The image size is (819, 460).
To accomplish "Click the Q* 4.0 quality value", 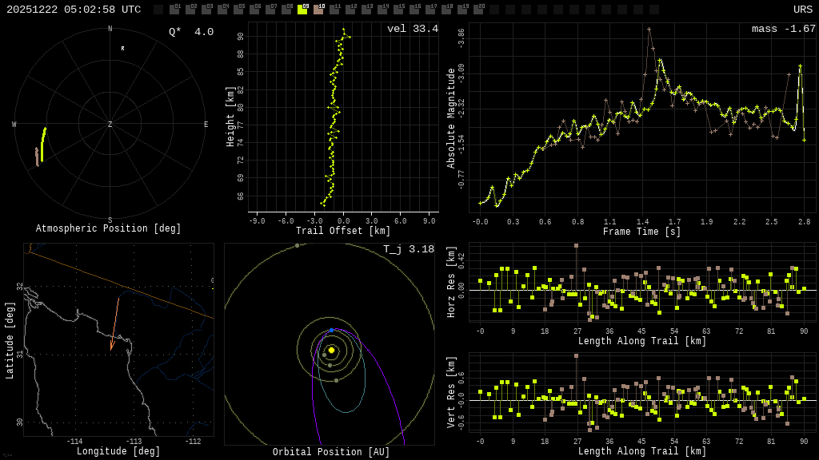I will [x=191, y=32].
